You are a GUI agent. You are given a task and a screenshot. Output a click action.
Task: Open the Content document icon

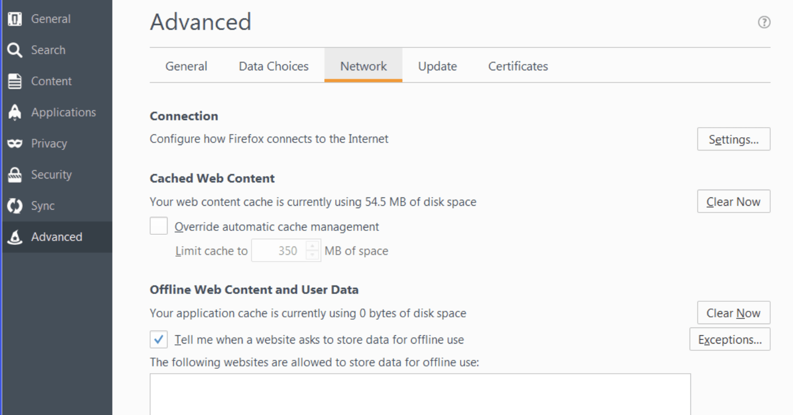click(x=15, y=81)
